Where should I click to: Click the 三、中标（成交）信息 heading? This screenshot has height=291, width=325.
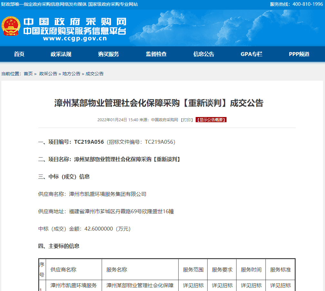click(64, 177)
